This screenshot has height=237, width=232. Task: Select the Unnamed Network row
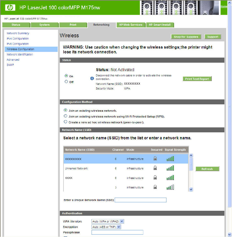[126, 168]
